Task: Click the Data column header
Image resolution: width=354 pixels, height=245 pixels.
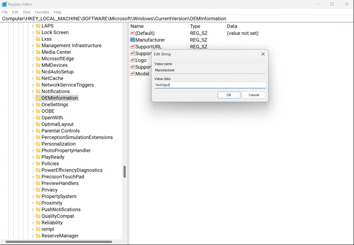Action: pyautogui.click(x=285, y=26)
